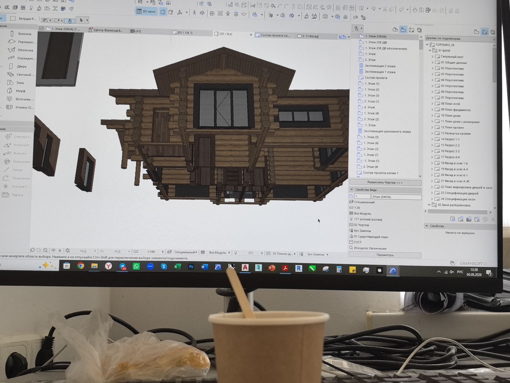Image resolution: width=510 pixels, height=383 pixels.
Task: Collapse the Свойства panel section
Action: (x=427, y=226)
